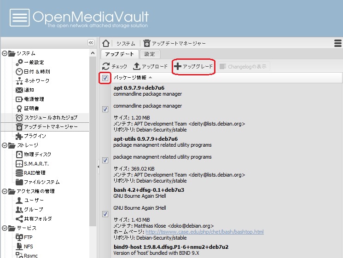Image resolution: width=343 pixels, height=258 pixels.
Task: Select プラグイン label in the tree
Action: pyautogui.click(x=35, y=136)
